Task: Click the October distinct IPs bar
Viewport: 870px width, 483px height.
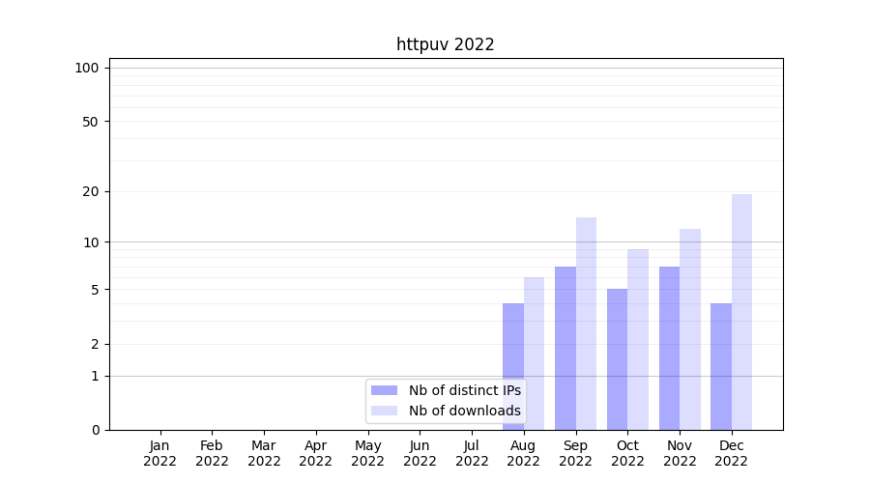Action: click(617, 358)
